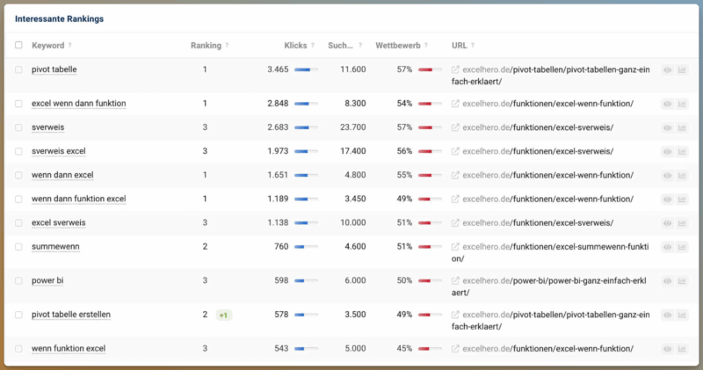Click the +1 ranking change badge
The width and height of the screenshot is (703, 370).
224,316
